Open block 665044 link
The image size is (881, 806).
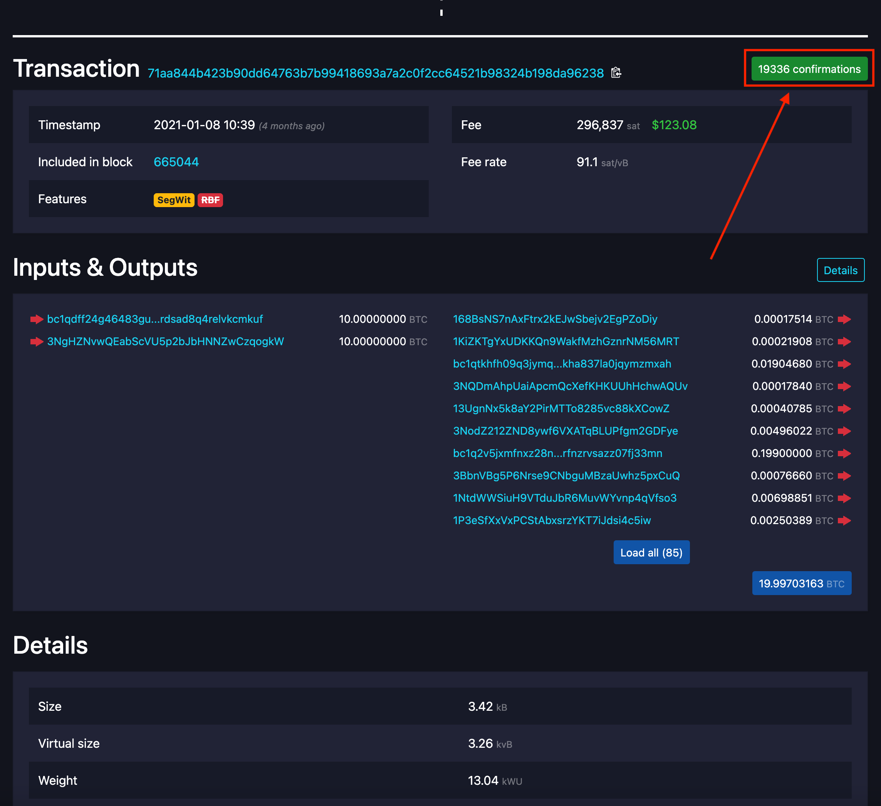(x=176, y=162)
